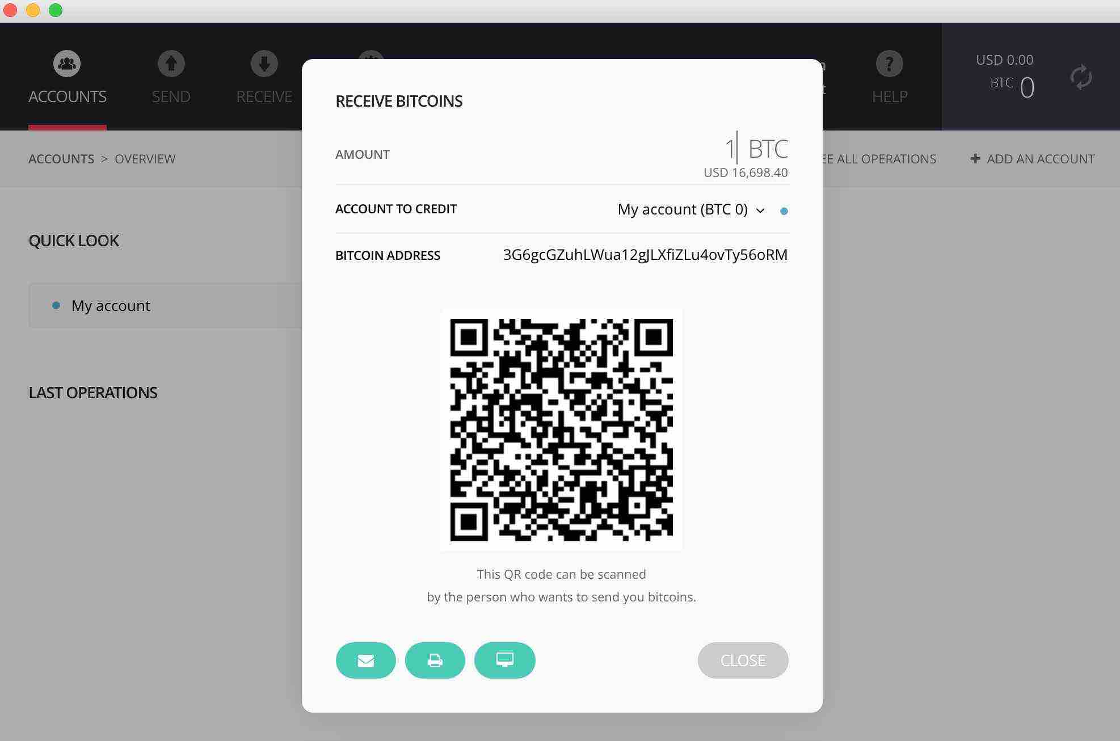Expand account selector chevron arrow
Screen dimensions: 1120x741
tap(760, 209)
